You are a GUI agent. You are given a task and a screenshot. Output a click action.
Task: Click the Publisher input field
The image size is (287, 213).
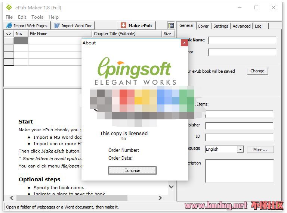[x=239, y=126]
